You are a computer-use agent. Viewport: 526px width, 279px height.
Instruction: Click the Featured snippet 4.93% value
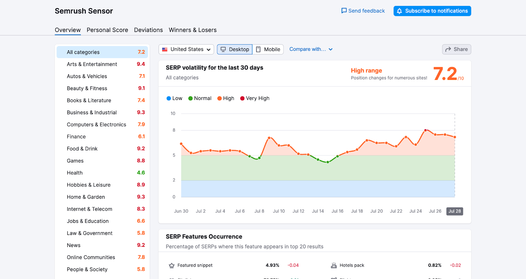pos(273,265)
